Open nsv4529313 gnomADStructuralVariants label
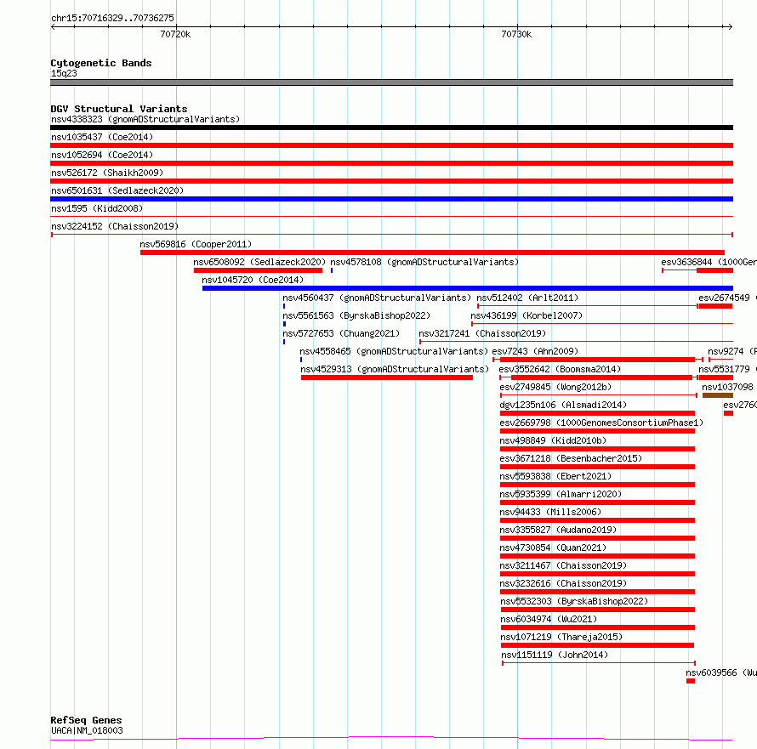This screenshot has height=749, width=757. [x=395, y=369]
